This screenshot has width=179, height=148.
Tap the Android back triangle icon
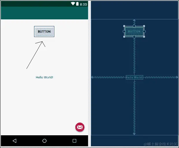point(14,141)
